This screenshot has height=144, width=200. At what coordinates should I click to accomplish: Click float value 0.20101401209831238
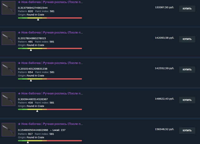pyautogui.click(x=33, y=69)
